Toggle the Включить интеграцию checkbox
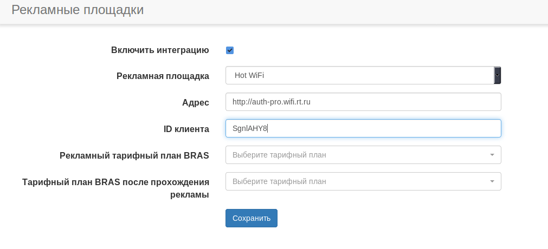The height and width of the screenshot is (249, 548). (230, 50)
